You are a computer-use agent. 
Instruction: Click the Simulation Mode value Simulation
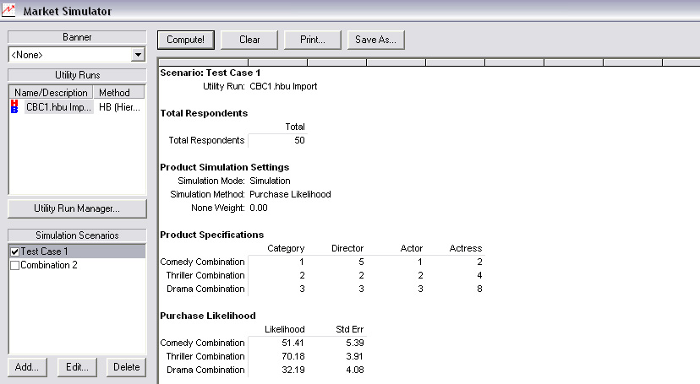(x=270, y=181)
